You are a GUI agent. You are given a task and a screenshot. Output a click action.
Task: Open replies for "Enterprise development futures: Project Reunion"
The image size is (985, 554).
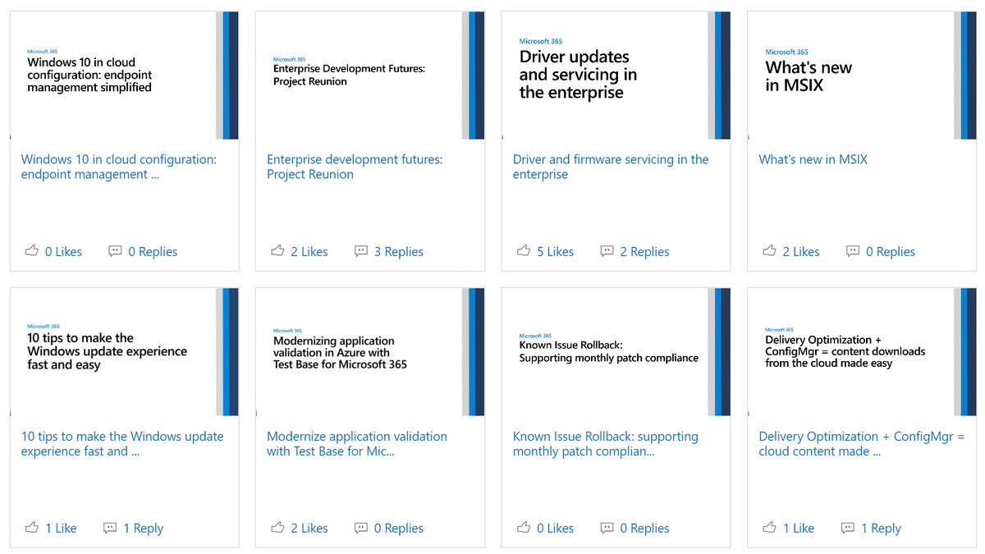click(x=389, y=251)
